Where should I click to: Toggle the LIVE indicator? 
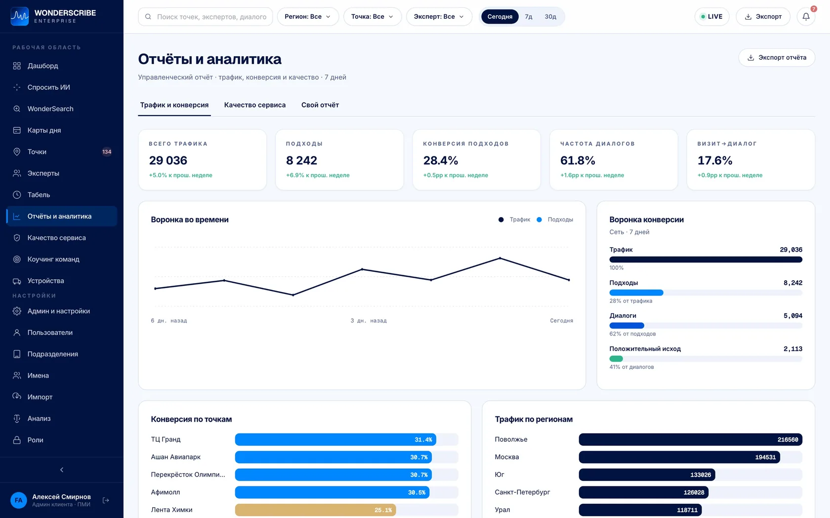(x=712, y=17)
